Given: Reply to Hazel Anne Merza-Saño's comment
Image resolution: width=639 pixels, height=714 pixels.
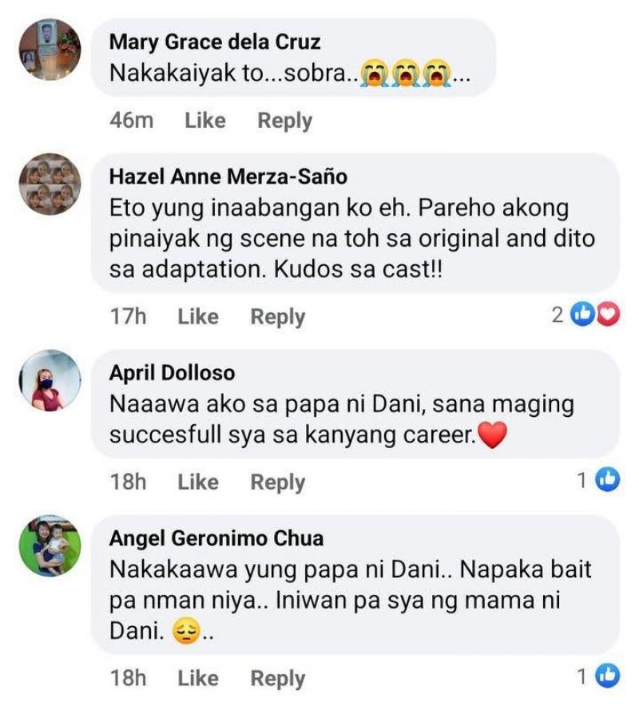Looking at the screenshot, I should click(x=278, y=316).
